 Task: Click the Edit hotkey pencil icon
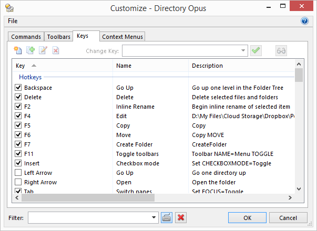click(x=43, y=50)
